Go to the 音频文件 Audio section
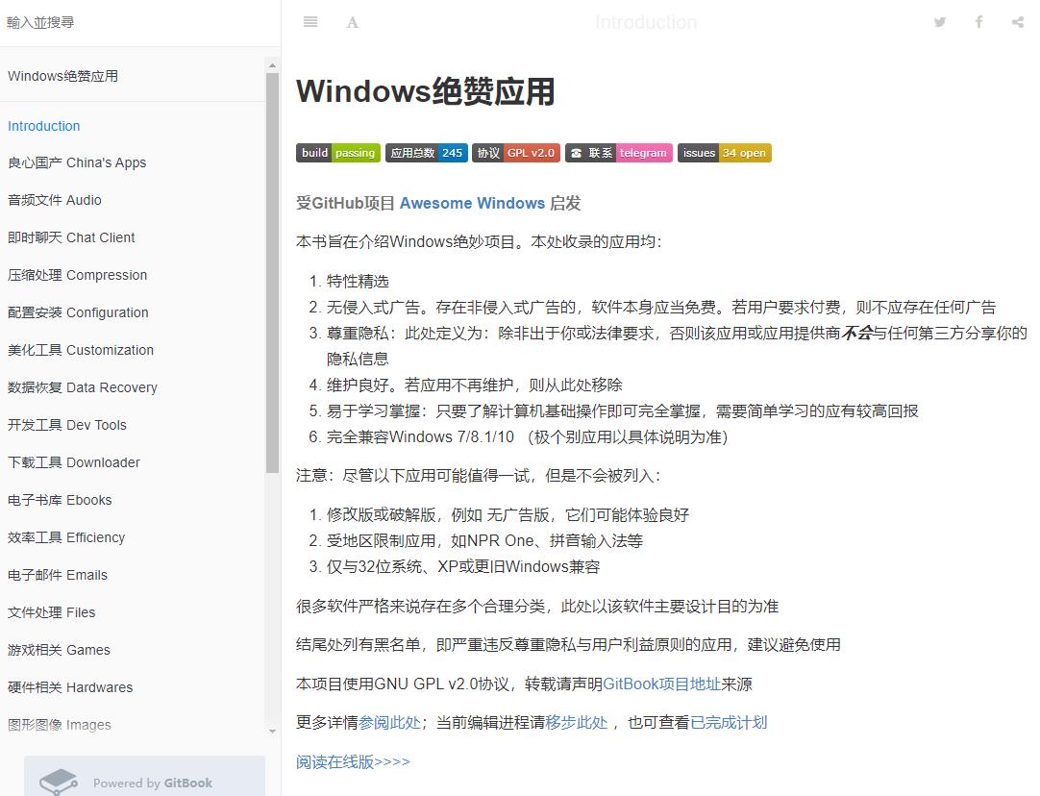This screenshot has width=1040, height=796. point(55,200)
